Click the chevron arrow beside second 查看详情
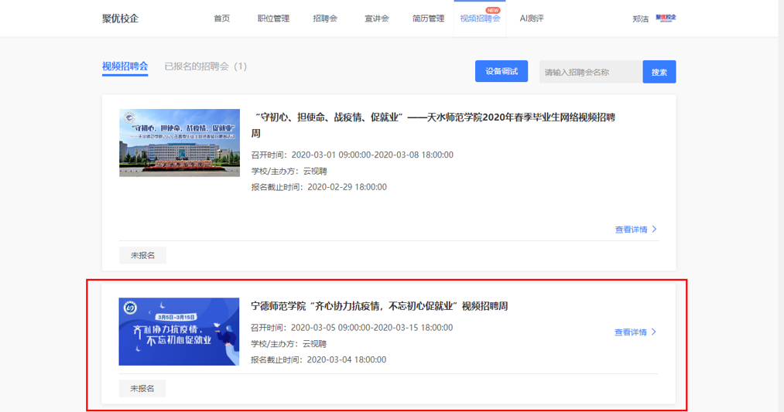Image resolution: width=784 pixels, height=412 pixels. pos(655,332)
